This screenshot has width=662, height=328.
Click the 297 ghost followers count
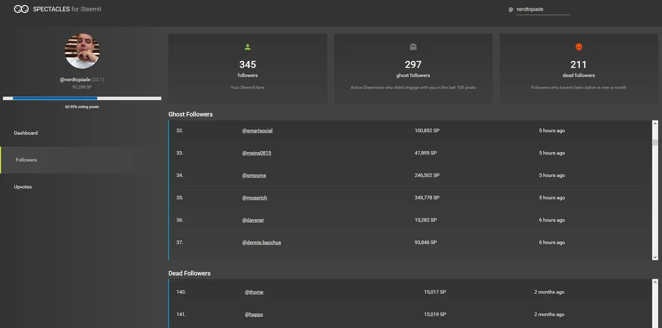tap(413, 65)
